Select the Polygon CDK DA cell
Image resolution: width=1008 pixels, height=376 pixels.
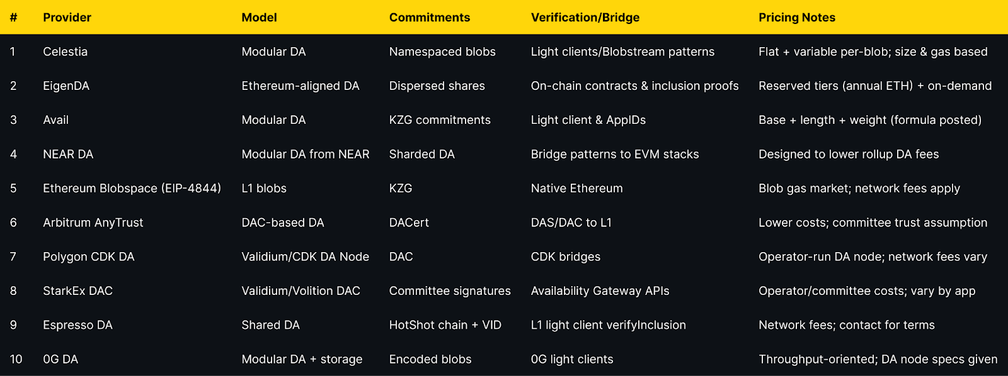(x=89, y=257)
